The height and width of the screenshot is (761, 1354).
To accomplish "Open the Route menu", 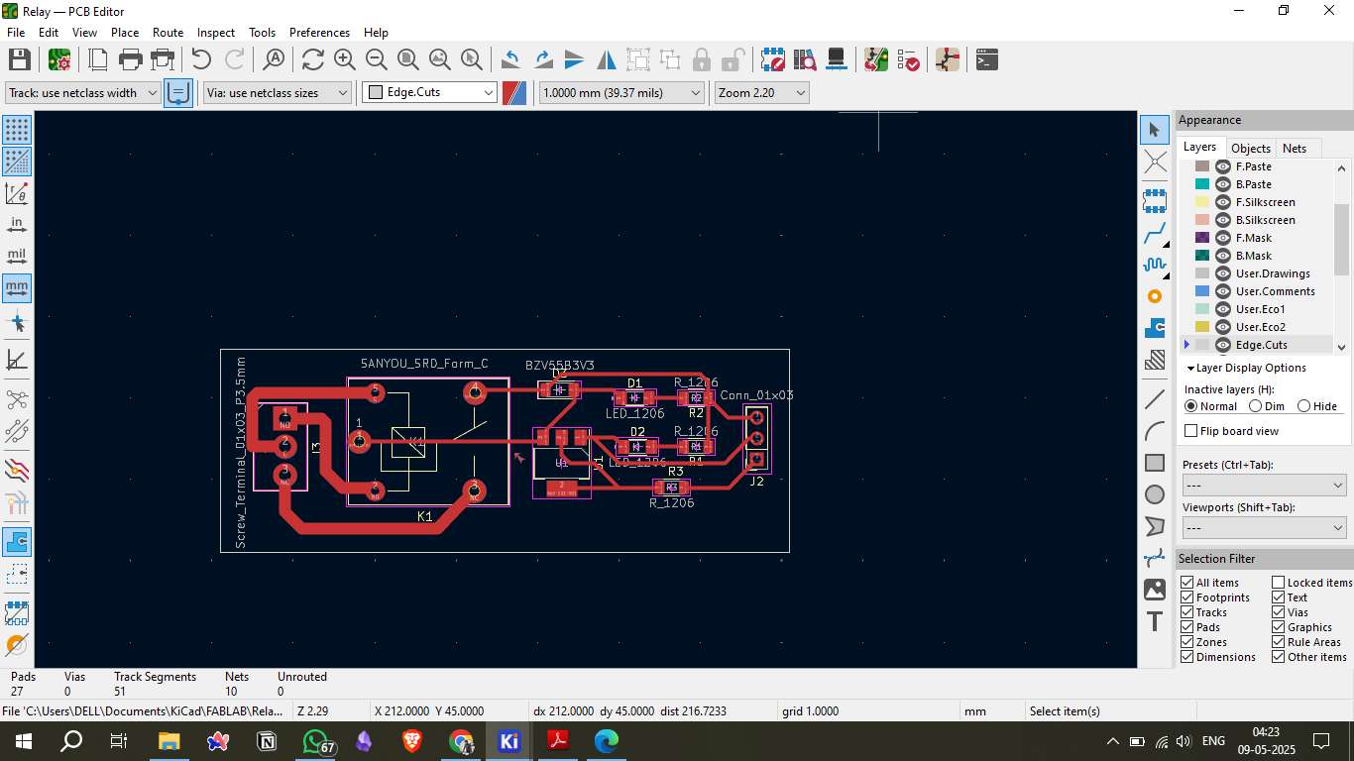I will (168, 33).
